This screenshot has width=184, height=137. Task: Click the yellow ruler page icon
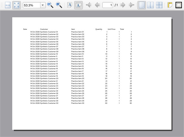[170, 5]
